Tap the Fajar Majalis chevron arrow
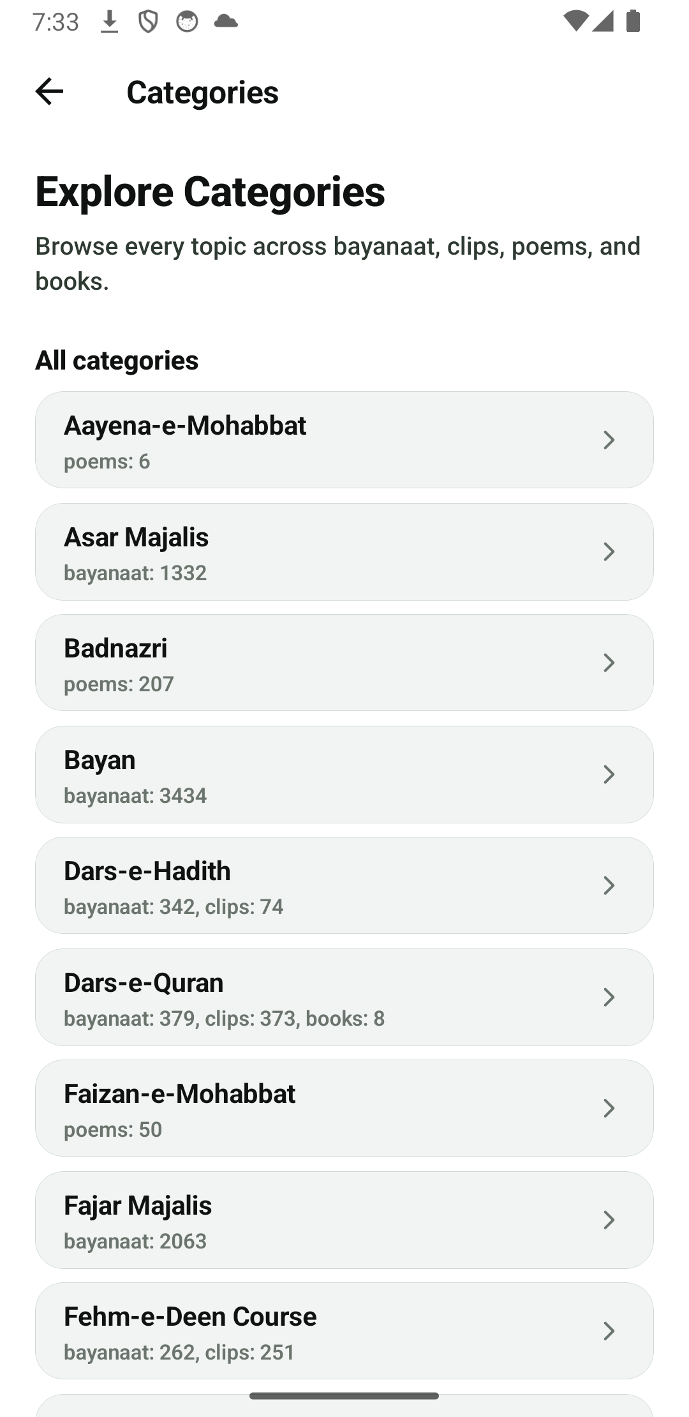The height and width of the screenshot is (1417, 689). (609, 1220)
